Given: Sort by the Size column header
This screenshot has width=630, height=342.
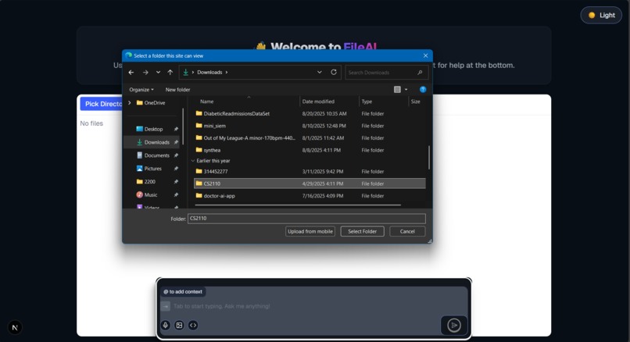Looking at the screenshot, I should (417, 102).
